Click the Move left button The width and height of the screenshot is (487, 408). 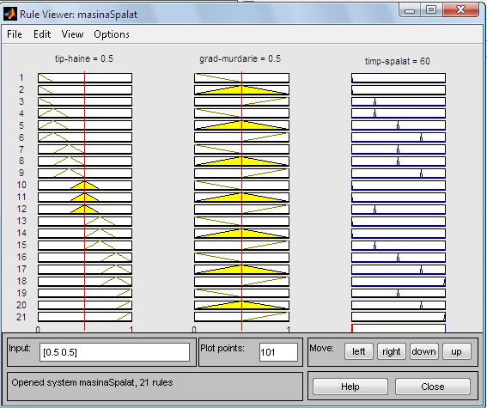[359, 351]
